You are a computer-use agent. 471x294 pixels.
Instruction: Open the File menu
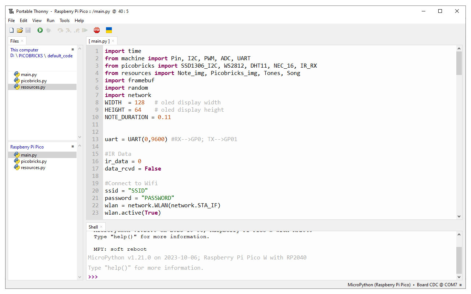[11, 21]
